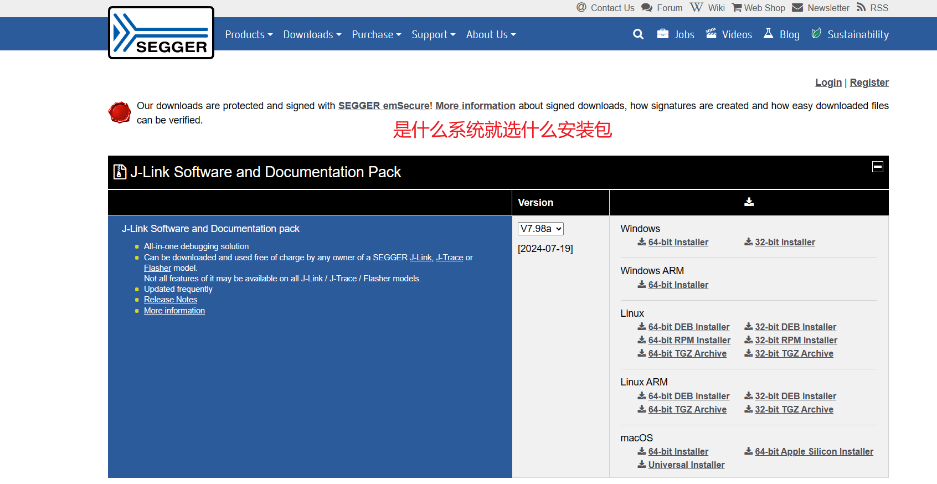The image size is (937, 484).
Task: Open the search magnifier icon
Action: pyautogui.click(x=638, y=34)
